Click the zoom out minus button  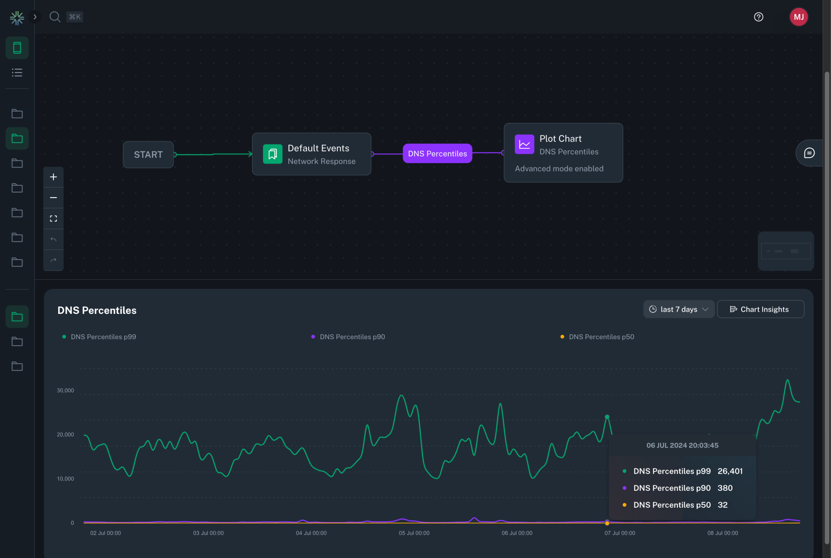53,198
